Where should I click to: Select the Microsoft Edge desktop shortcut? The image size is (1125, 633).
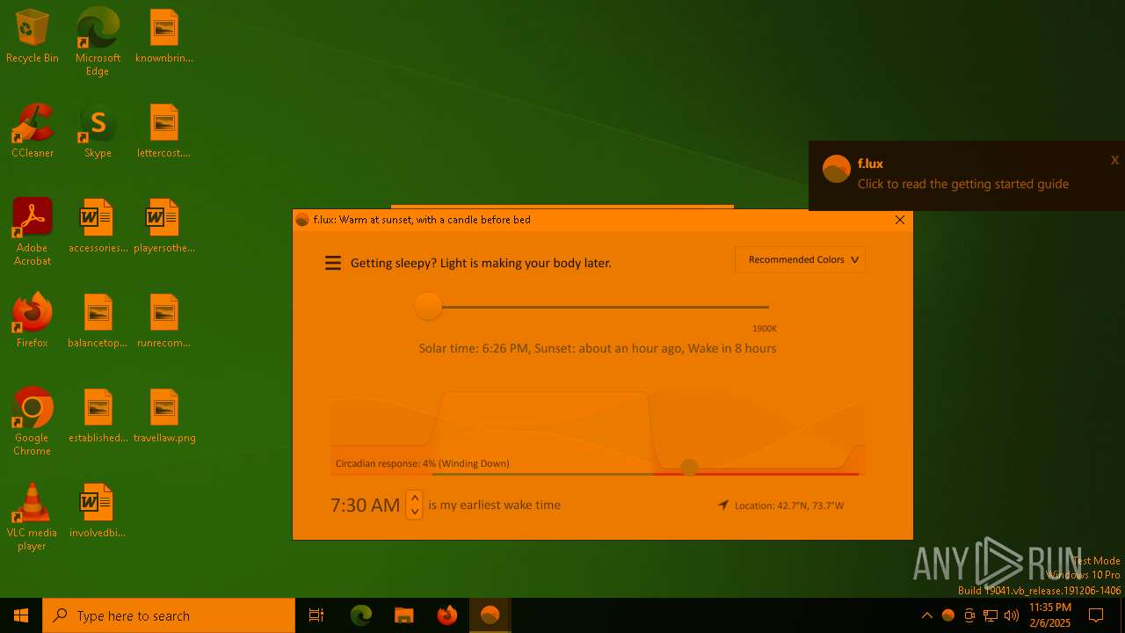(98, 42)
